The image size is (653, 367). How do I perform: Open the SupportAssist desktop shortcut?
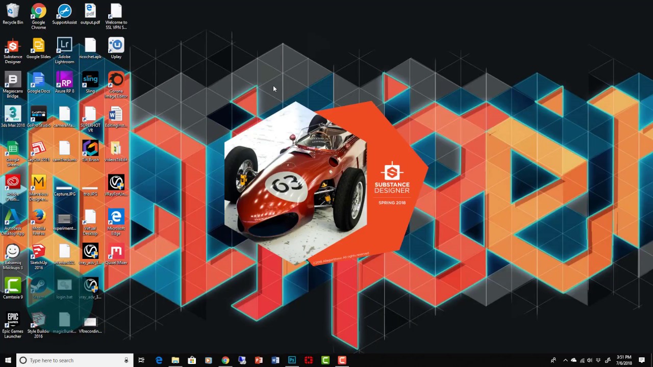click(64, 14)
